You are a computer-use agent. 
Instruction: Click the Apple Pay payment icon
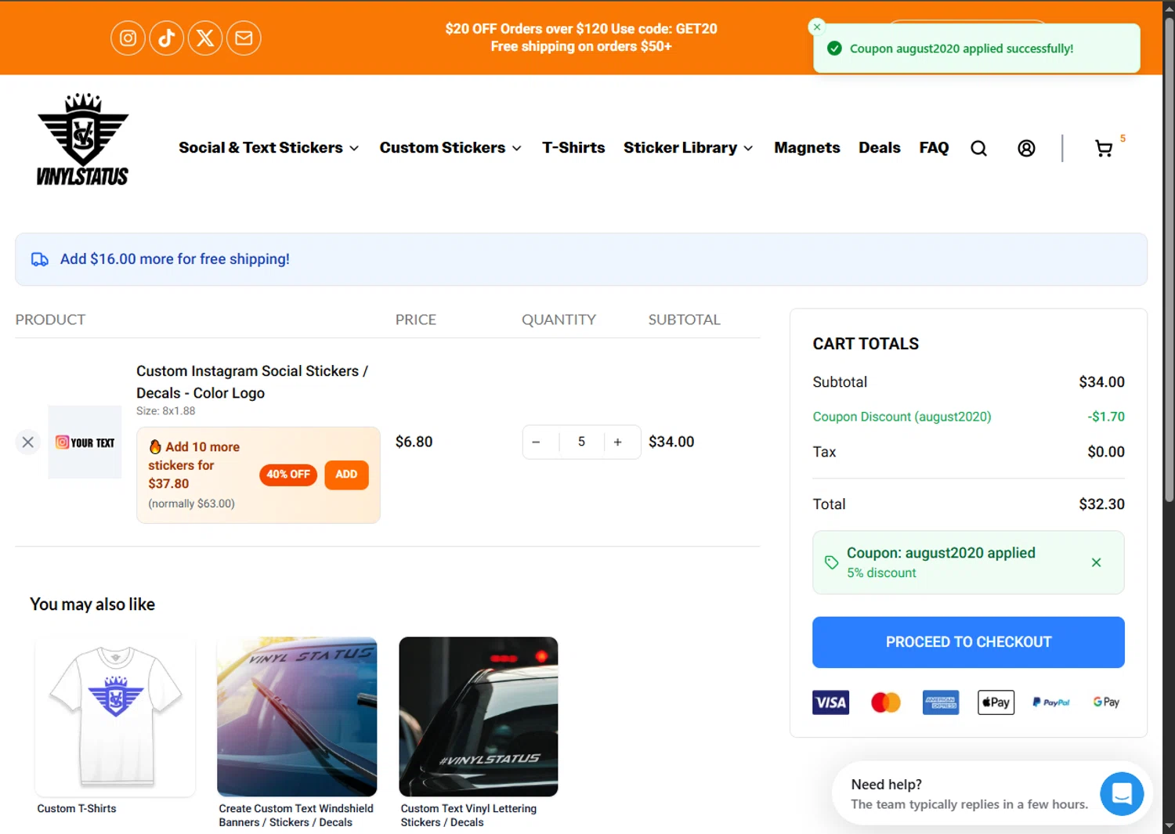click(996, 702)
